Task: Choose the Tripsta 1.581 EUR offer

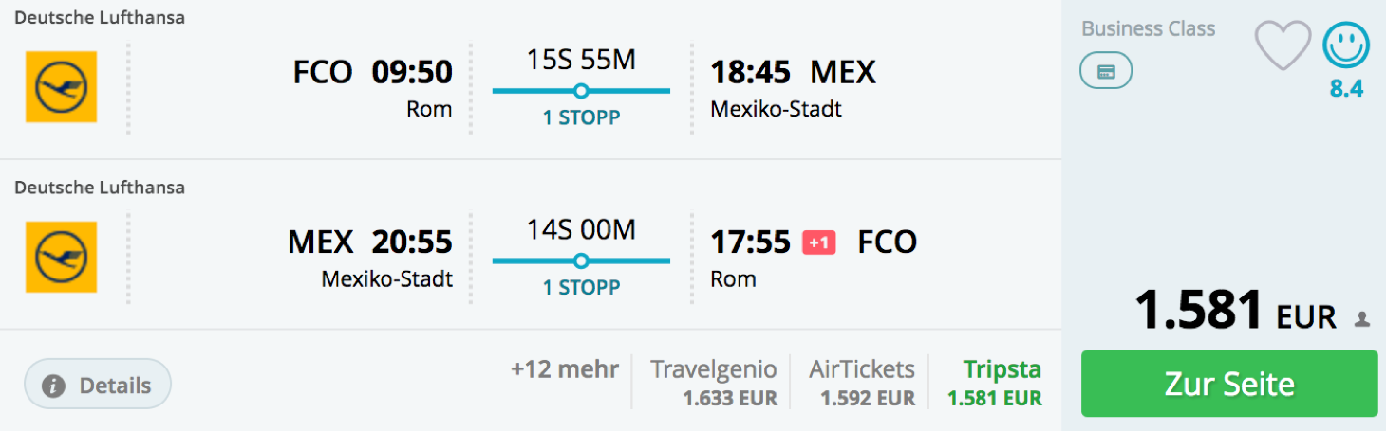Action: 995,383
